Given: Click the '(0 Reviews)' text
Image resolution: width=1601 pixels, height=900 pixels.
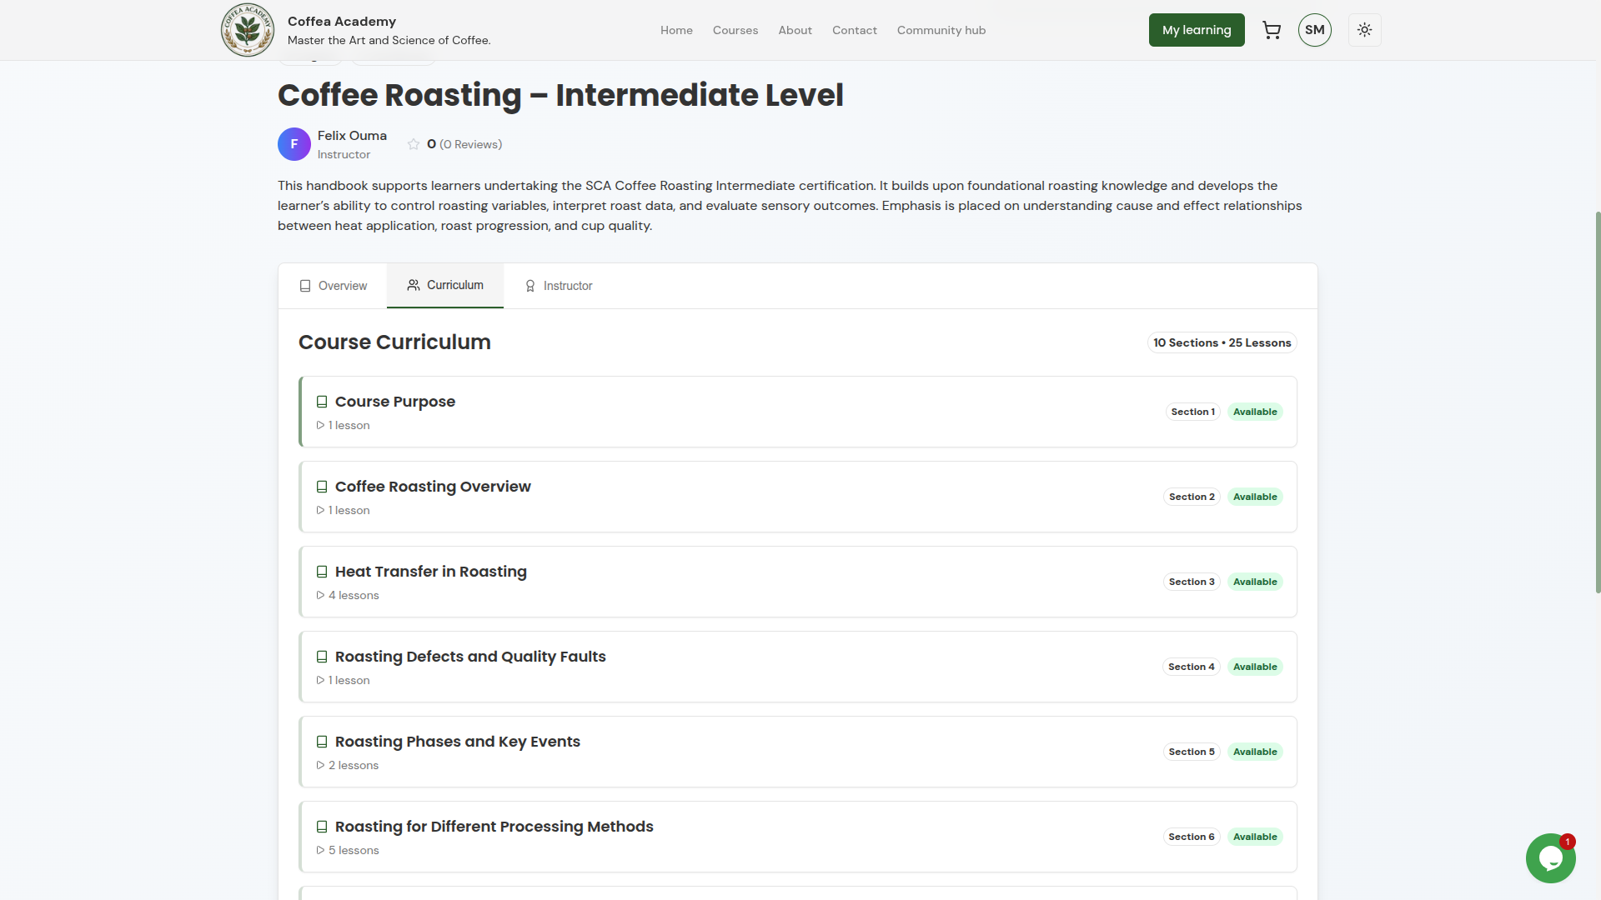Looking at the screenshot, I should [x=470, y=144].
